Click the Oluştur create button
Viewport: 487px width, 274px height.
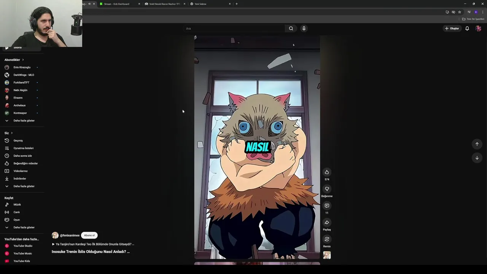pyautogui.click(x=452, y=29)
